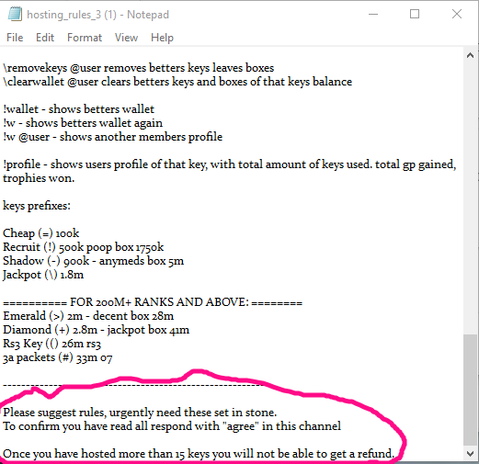Click the 'FOR 200M+ RANKS AND ABOVE' line
The image size is (479, 464).
point(153,302)
